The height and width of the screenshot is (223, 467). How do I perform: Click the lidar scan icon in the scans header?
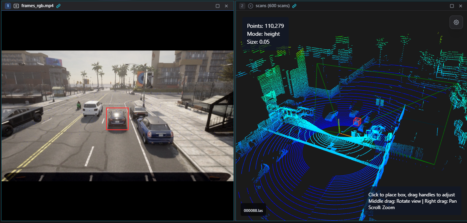251,6
